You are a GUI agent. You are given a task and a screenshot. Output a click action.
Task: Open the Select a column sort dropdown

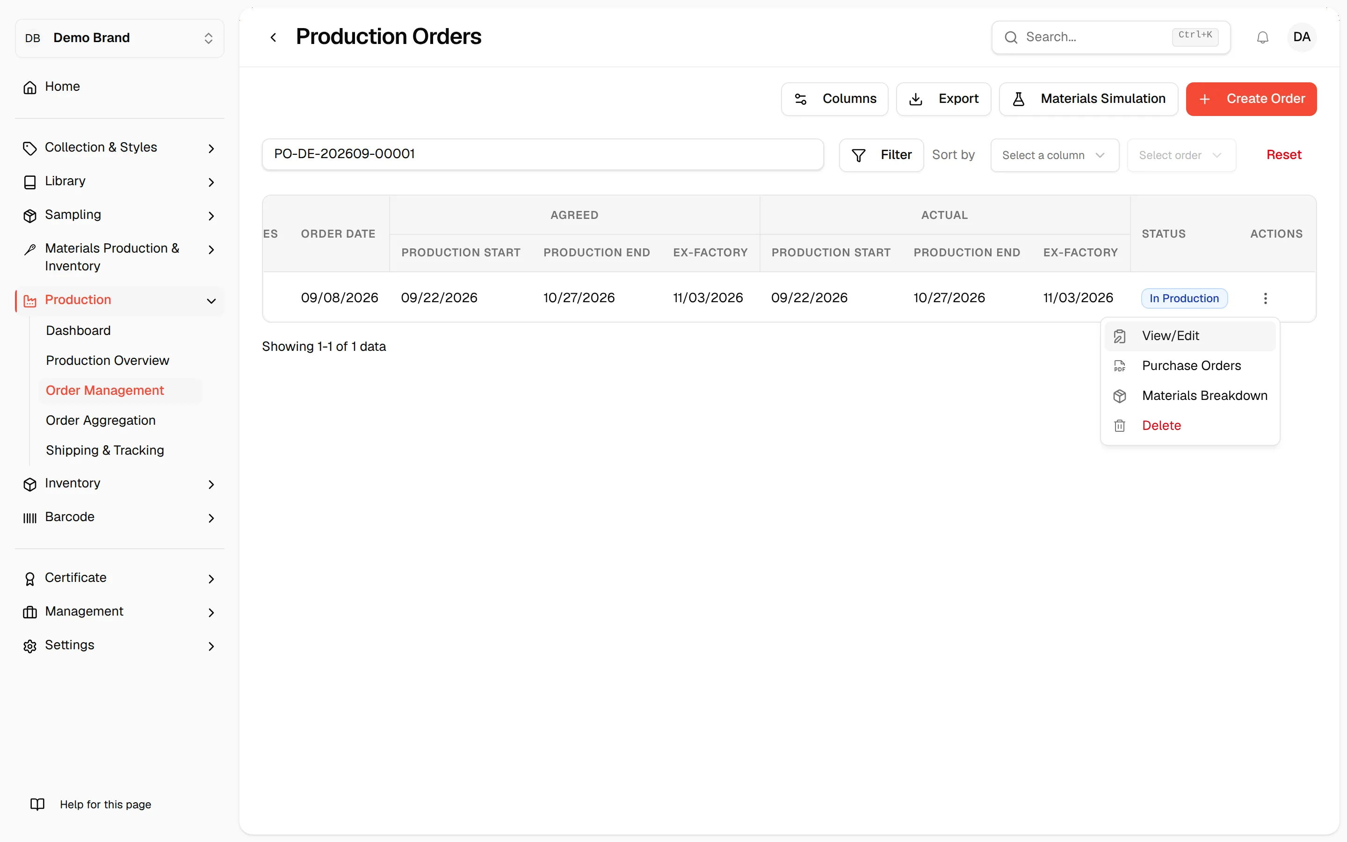pyautogui.click(x=1054, y=155)
